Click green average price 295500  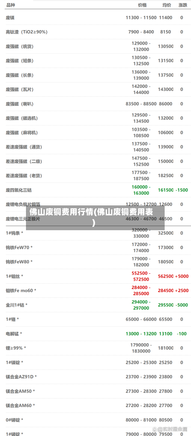[x=166, y=305]
